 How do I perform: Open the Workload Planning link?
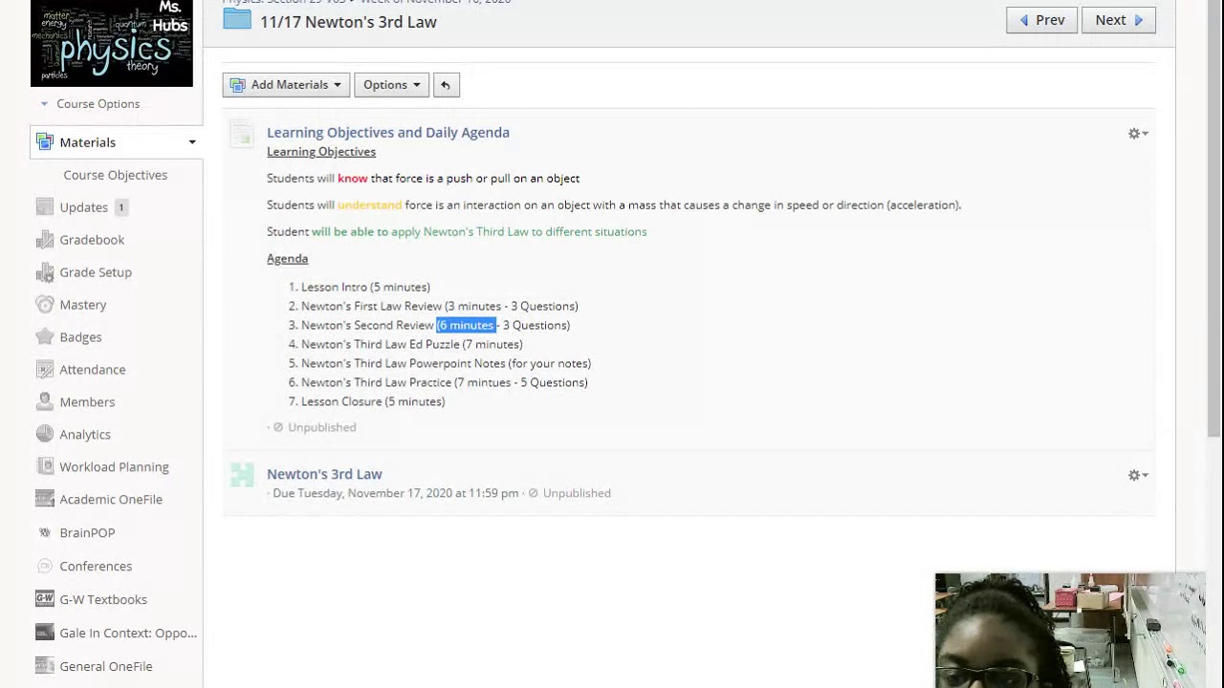[114, 467]
